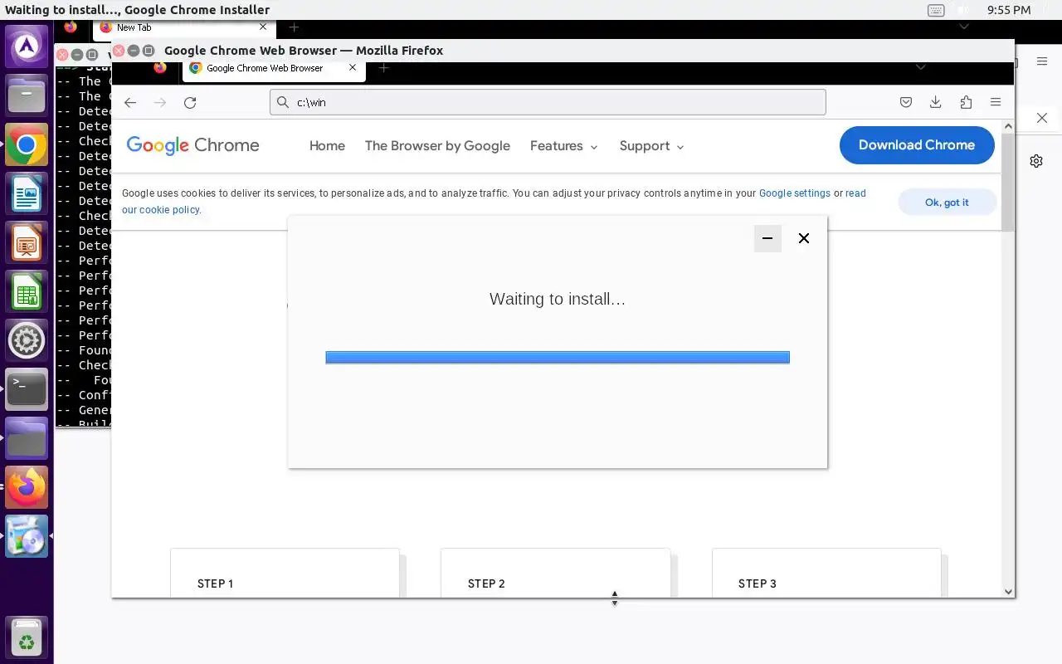Viewport: 1062px width, 664px height.
Task: Open the gear-shaped settings app in dock
Action: pos(27,341)
